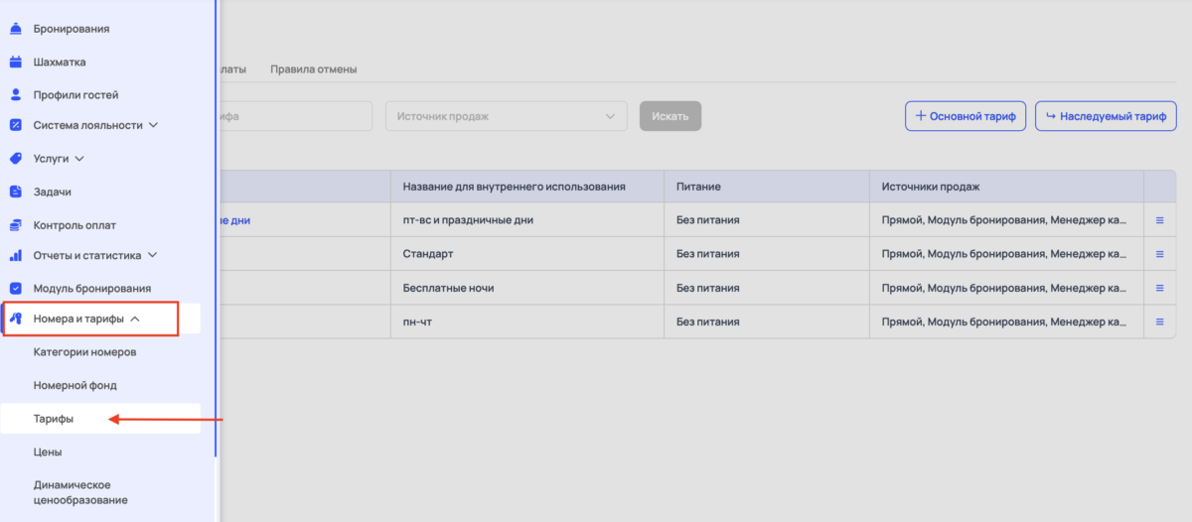The image size is (1192, 522).
Task: Select Тарифы in the sidebar
Action: 54,419
